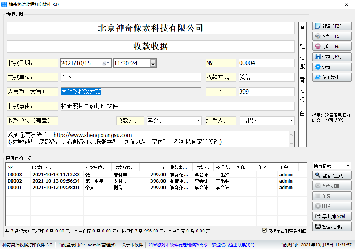Export records with 导出到Excel button
Image resolution: width=355 pixels, height=250 pixels.
pyautogui.click(x=332, y=216)
